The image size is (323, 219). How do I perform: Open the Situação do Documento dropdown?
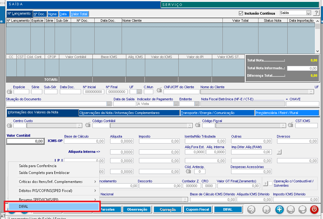pyautogui.click(x=109, y=104)
